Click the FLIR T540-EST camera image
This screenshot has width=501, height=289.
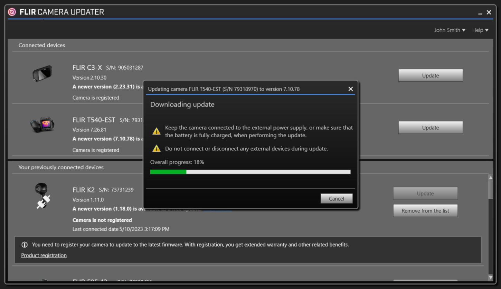(42, 124)
